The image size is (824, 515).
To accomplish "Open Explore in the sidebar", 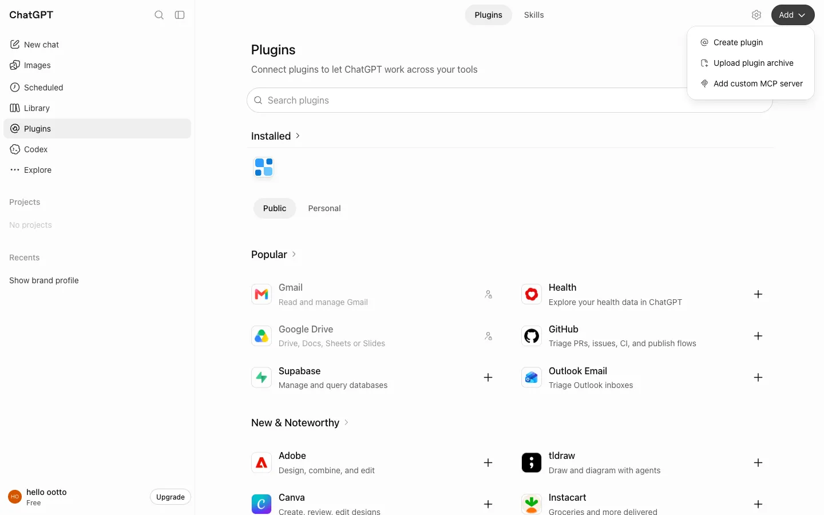I will coord(97,170).
